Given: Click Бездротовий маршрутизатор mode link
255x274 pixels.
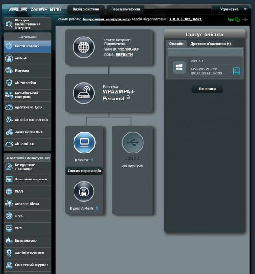Looking at the screenshot, I should point(106,19).
